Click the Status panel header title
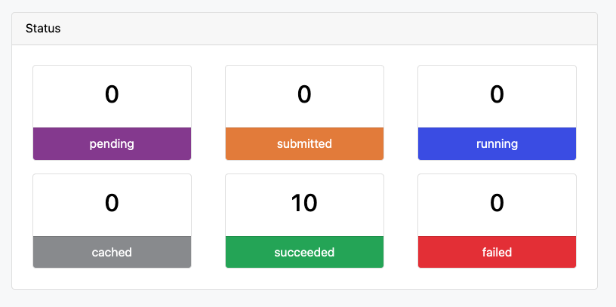 point(43,29)
